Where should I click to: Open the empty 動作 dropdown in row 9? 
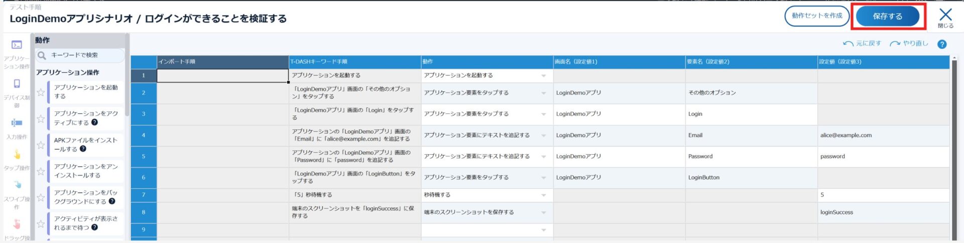click(543, 230)
